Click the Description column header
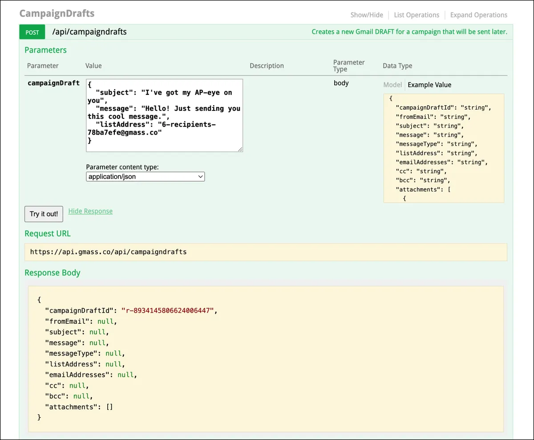 click(267, 65)
